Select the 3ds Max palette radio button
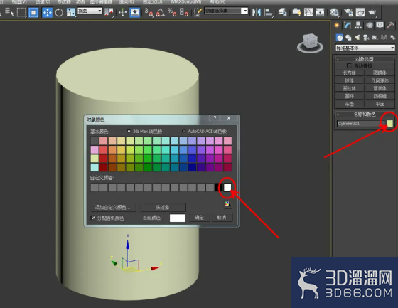This screenshot has width=398, height=308. pyautogui.click(x=129, y=131)
